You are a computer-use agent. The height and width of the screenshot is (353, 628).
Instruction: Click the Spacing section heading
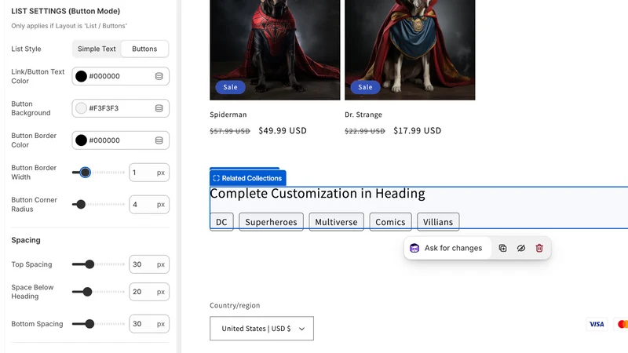(x=26, y=240)
